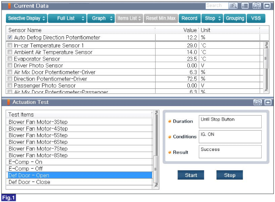Open the Items List dropdown
This screenshot has height=202, width=275.
[x=129, y=18]
